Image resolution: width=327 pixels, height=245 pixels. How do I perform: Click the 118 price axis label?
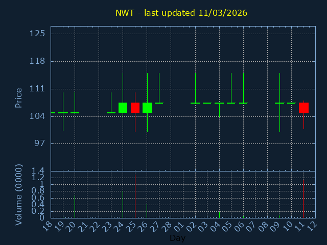click(x=37, y=61)
